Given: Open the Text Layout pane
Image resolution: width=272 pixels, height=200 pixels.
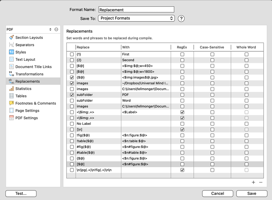Looking at the screenshot, I should [x=33, y=59].
